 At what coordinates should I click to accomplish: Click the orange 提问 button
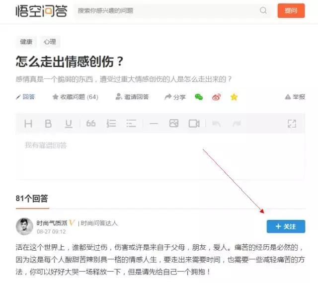click(291, 10)
